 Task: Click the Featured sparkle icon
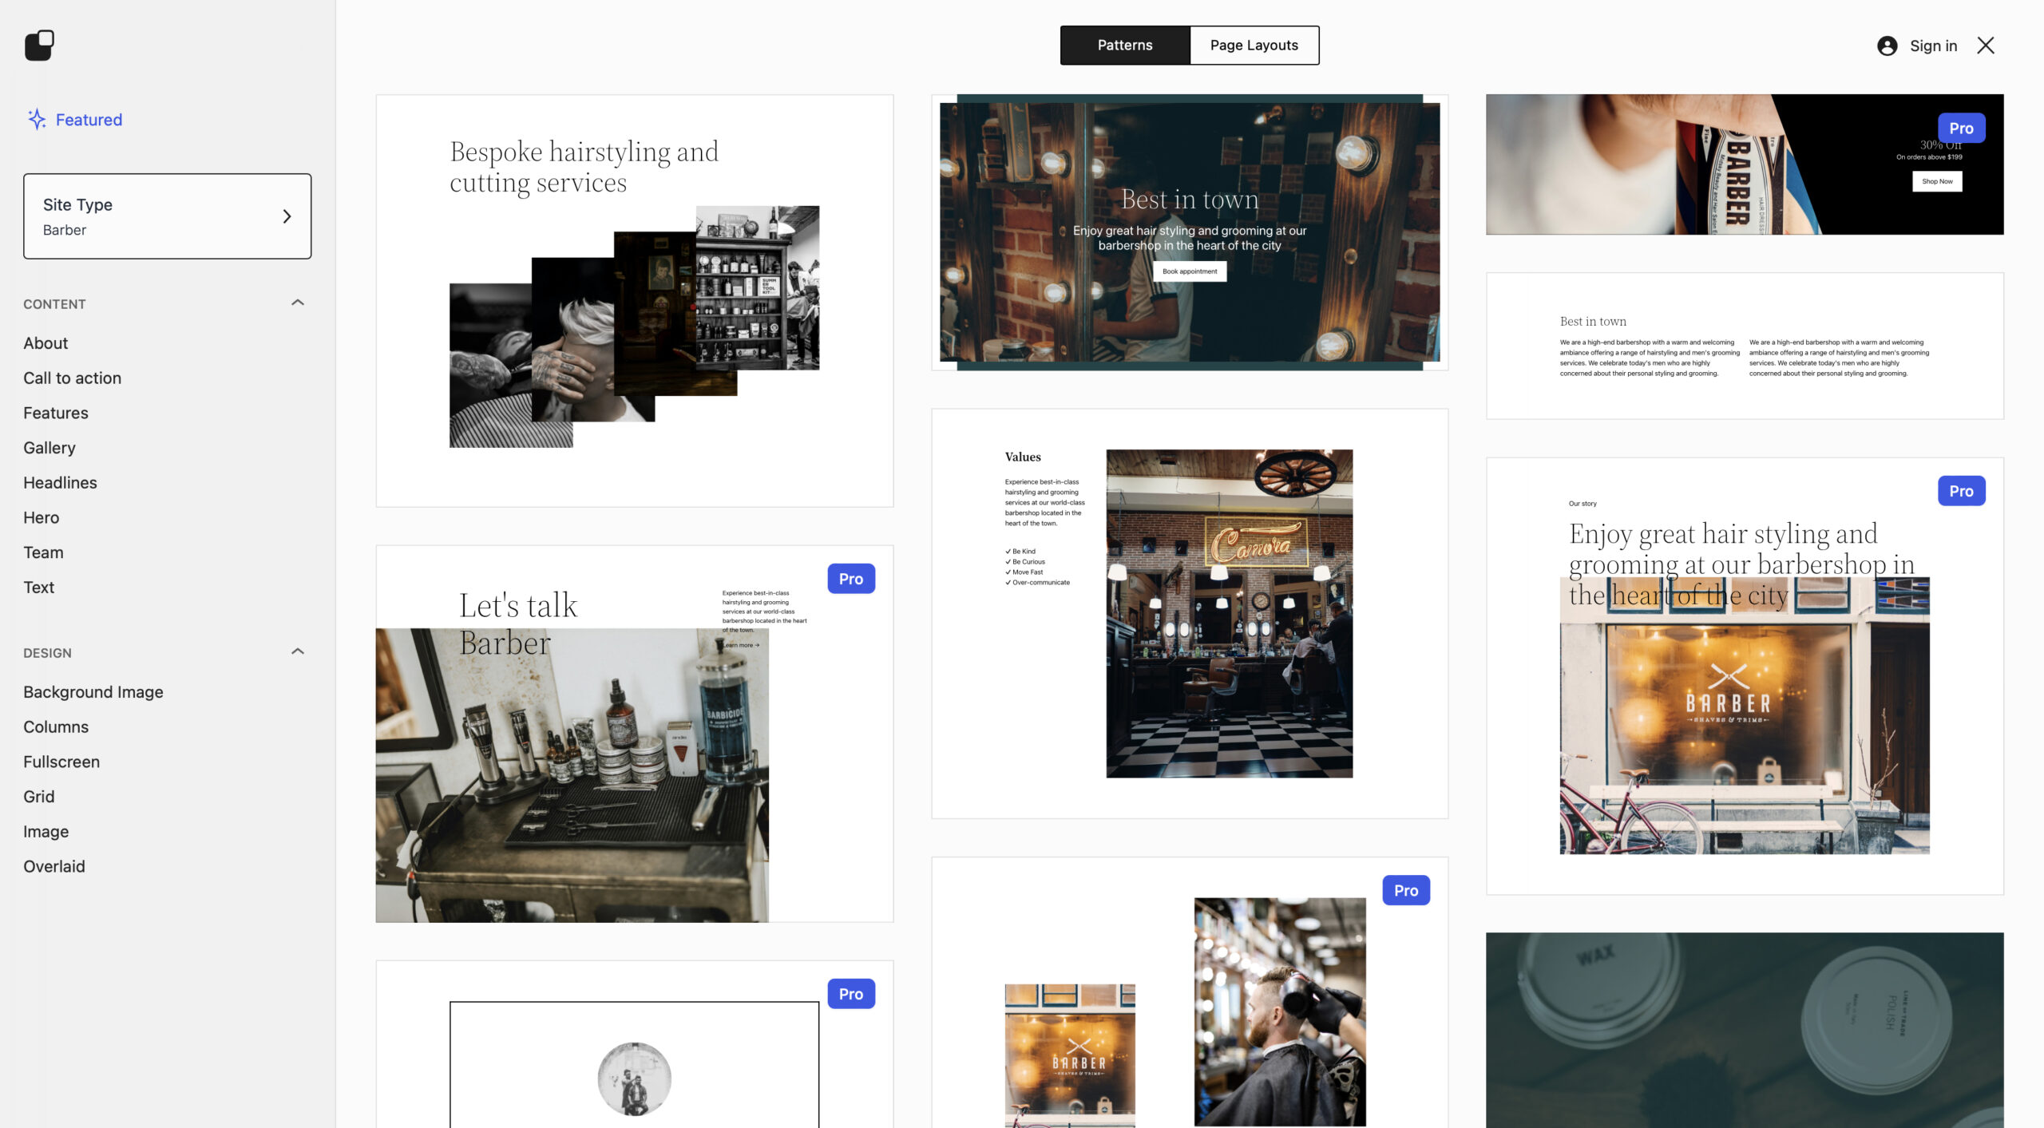click(37, 120)
